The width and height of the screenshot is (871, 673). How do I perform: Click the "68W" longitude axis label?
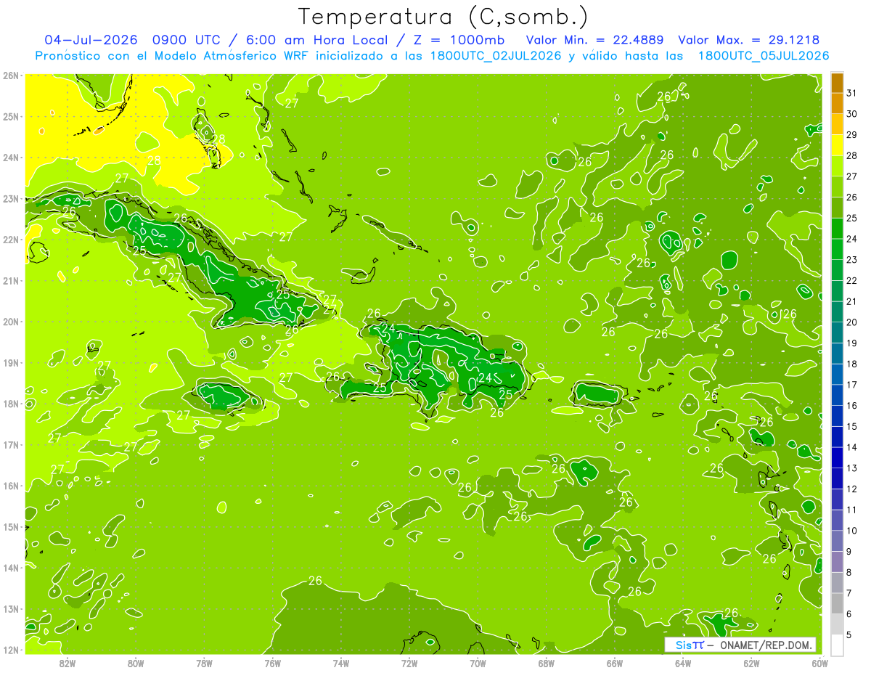pos(546,664)
